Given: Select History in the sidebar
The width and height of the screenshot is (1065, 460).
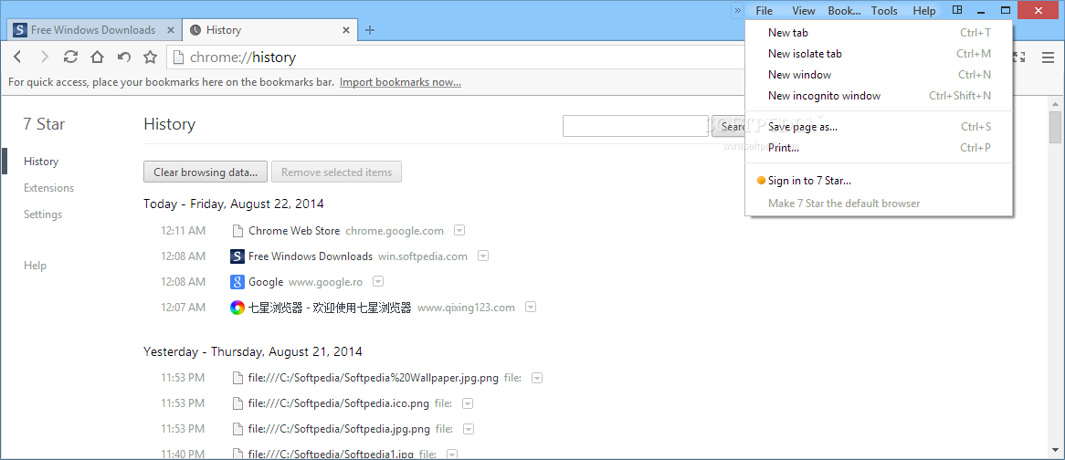Looking at the screenshot, I should coord(41,162).
